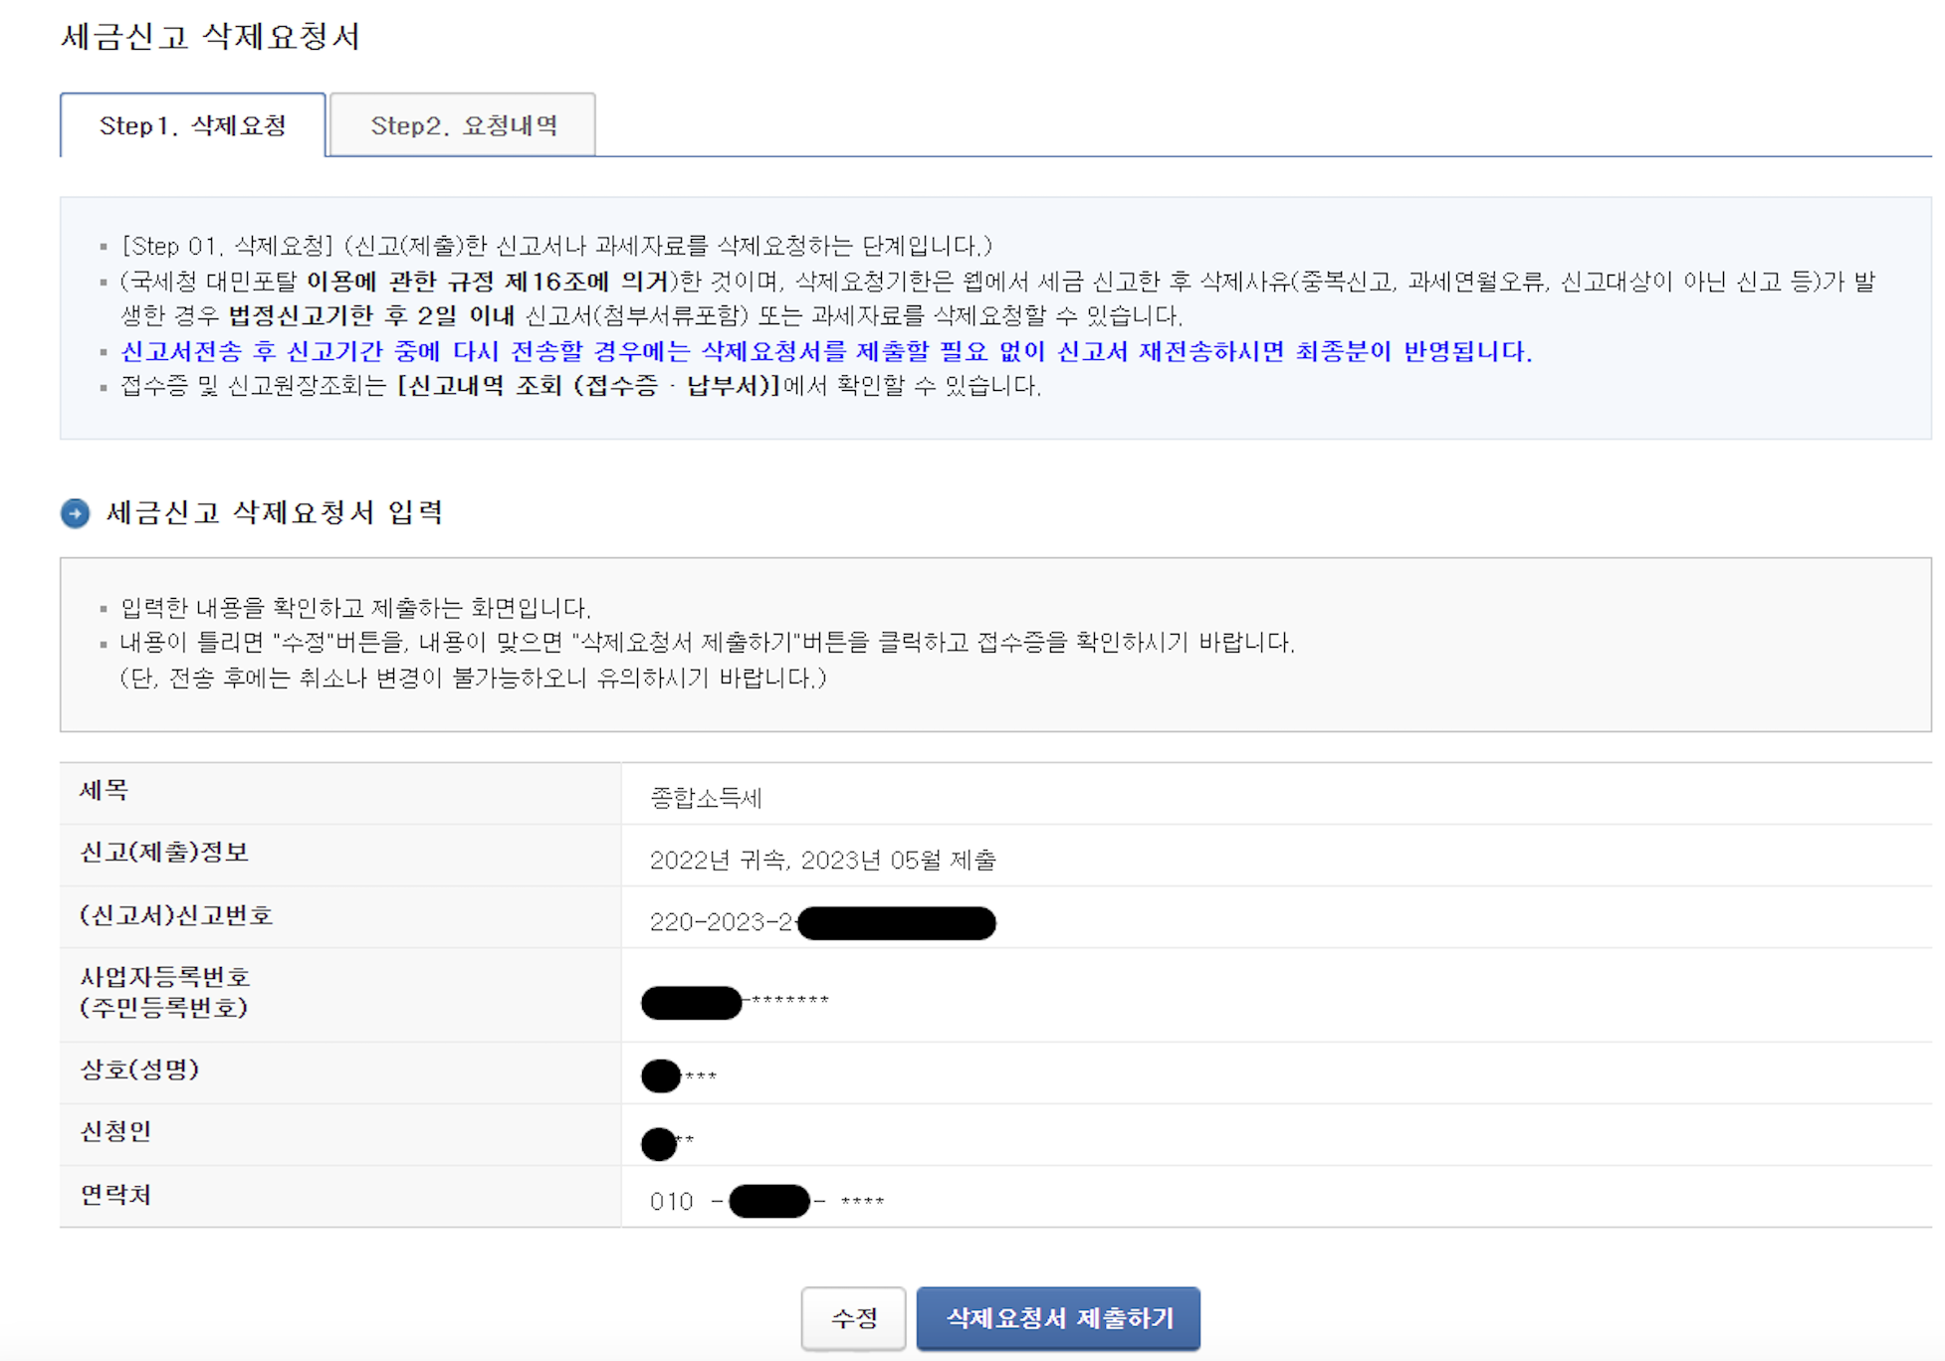Select the 2022년 귀속, 2023년 05월 제출 value

[822, 860]
